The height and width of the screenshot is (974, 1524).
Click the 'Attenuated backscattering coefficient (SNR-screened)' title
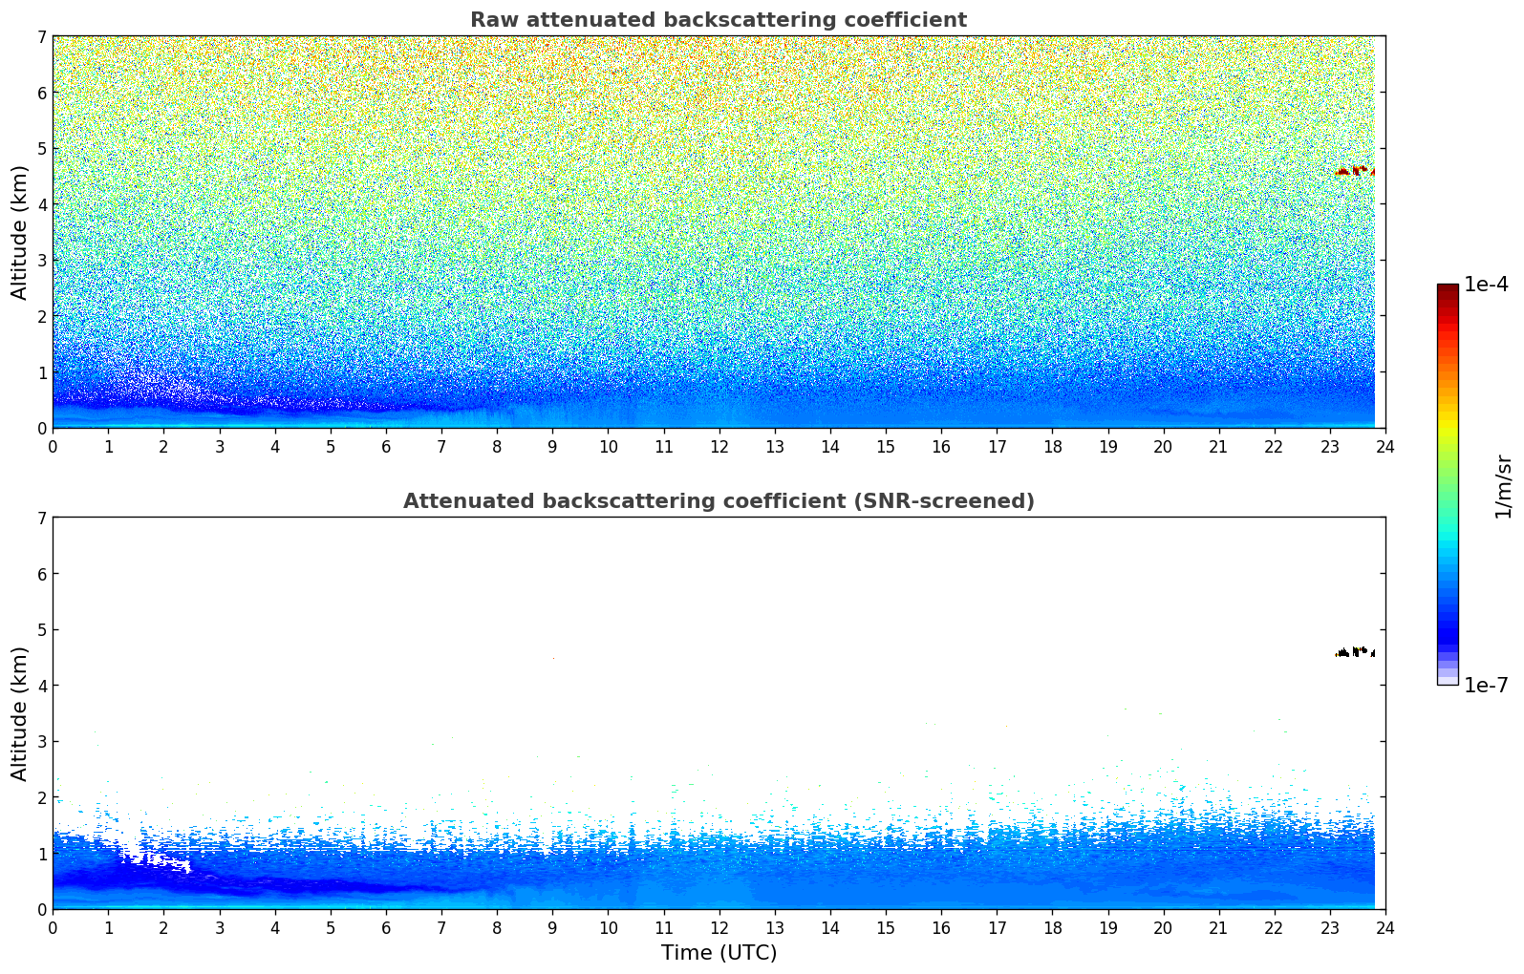719,501
